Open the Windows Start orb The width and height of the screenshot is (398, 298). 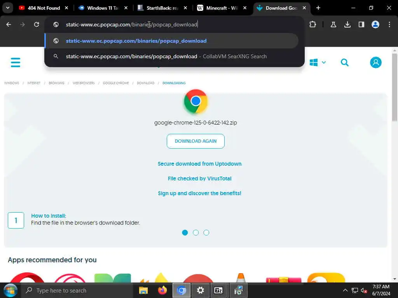(10, 290)
